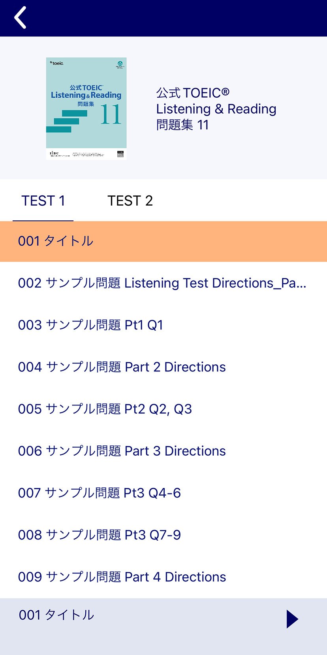Image resolution: width=327 pixels, height=655 pixels.
Task: Choose track 004 Part 2 Directions
Action: [122, 367]
